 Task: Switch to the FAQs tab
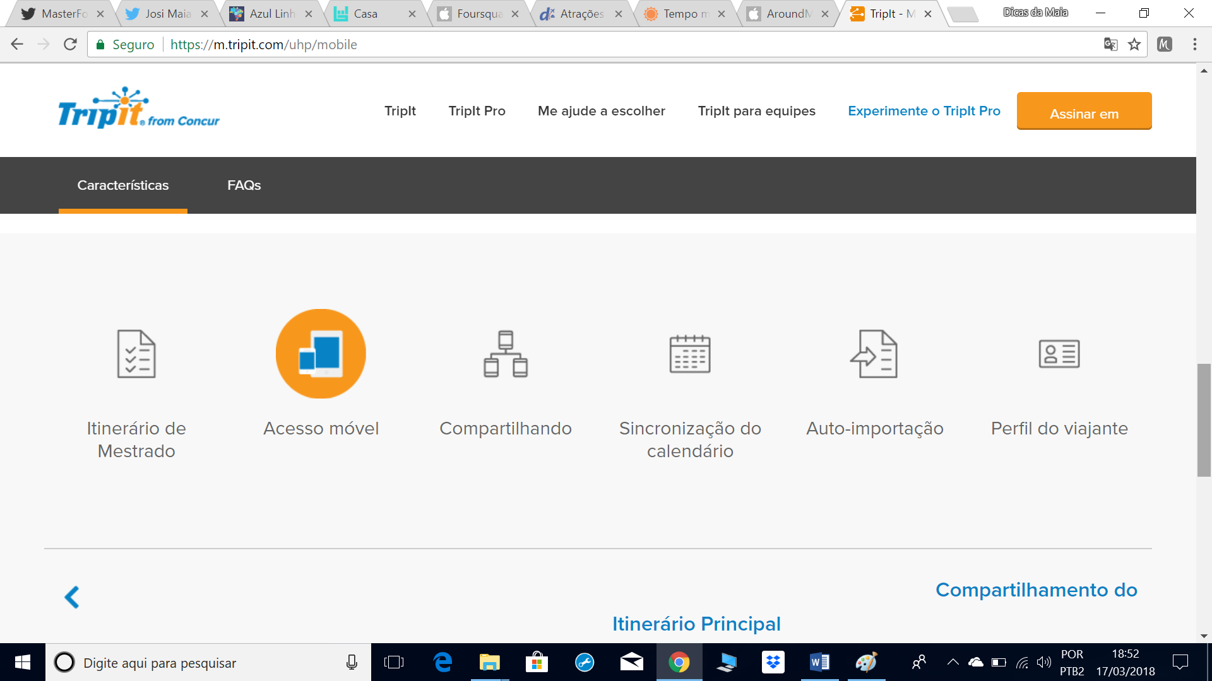click(244, 185)
